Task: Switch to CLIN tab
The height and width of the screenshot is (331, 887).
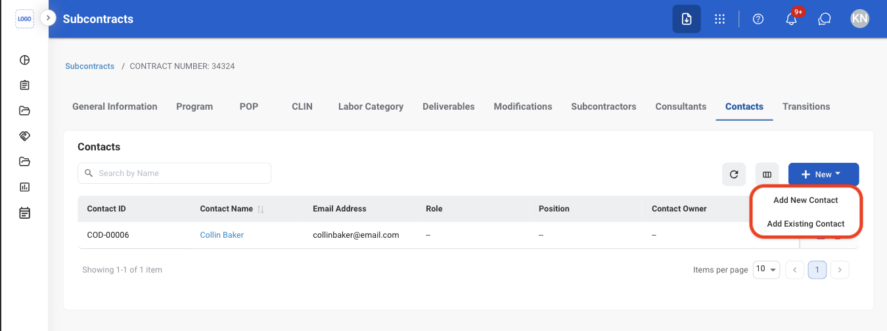Action: 302,106
